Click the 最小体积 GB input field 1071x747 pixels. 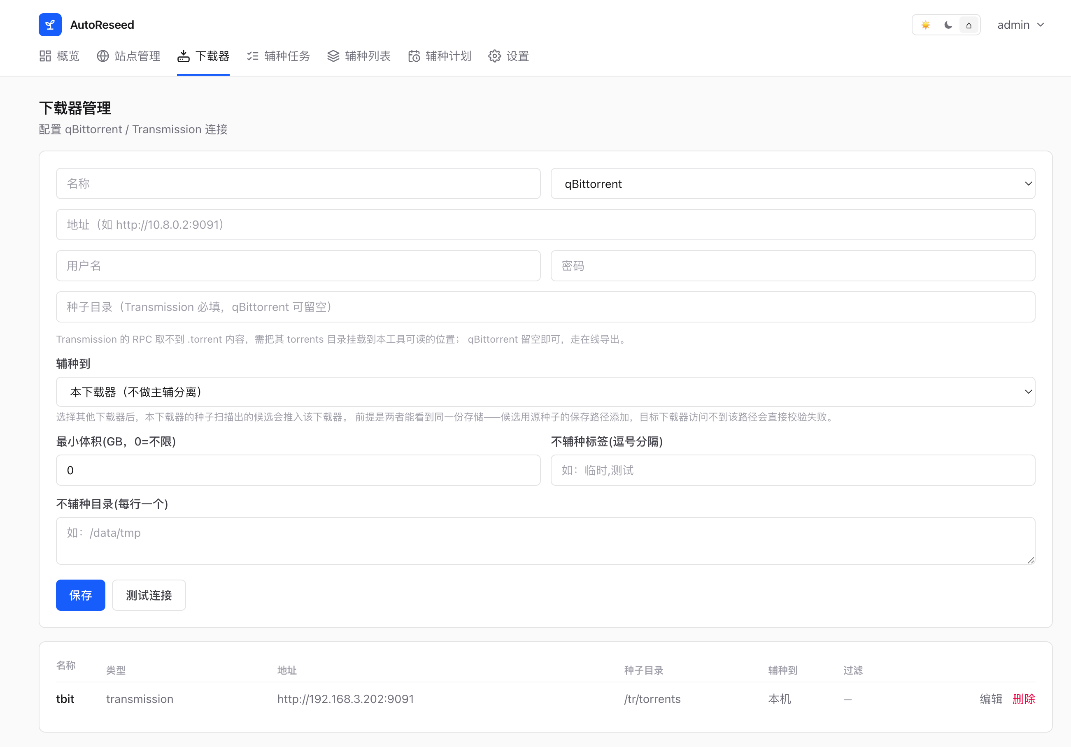coord(298,470)
